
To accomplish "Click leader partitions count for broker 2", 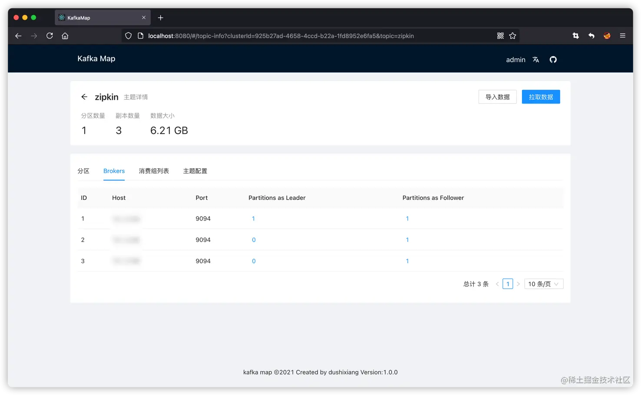I will pos(254,240).
